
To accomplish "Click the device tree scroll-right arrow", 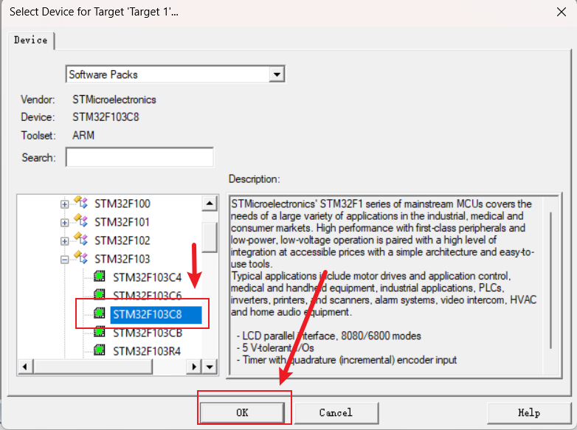I will 194,367.
